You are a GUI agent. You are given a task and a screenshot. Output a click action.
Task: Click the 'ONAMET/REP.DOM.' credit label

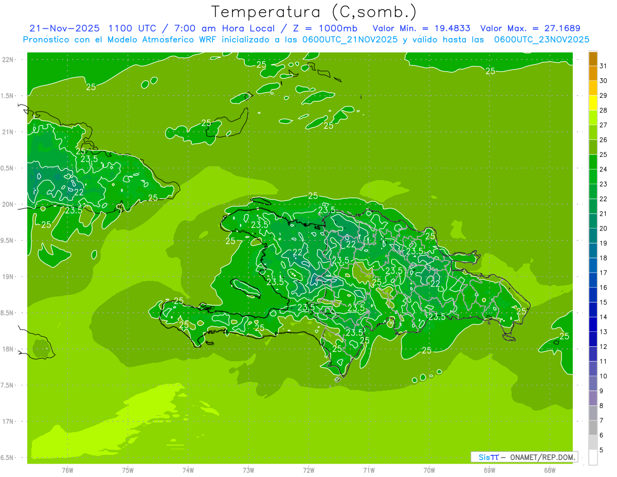point(542,457)
